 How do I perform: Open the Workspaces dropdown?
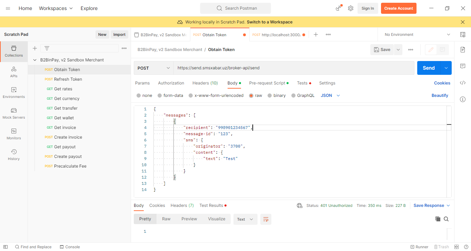click(56, 8)
